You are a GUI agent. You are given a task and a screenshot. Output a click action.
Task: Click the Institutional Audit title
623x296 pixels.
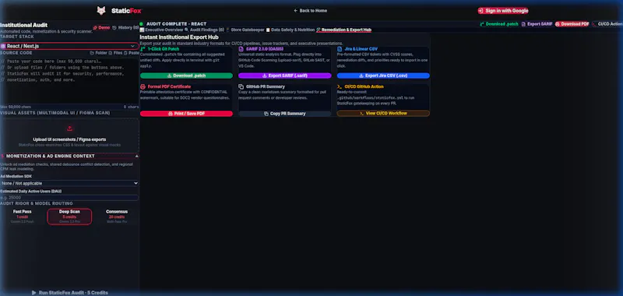pyautogui.click(x=24, y=25)
